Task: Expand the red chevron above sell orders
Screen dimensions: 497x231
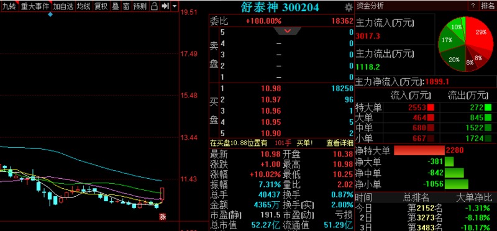Action: point(288,30)
